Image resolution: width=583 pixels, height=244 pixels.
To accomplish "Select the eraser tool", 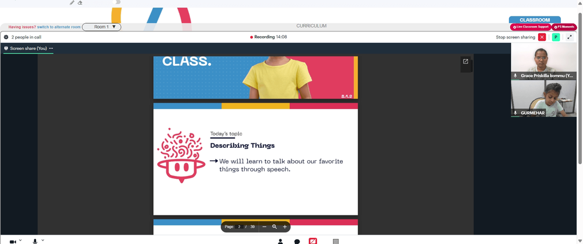I will tap(80, 2).
